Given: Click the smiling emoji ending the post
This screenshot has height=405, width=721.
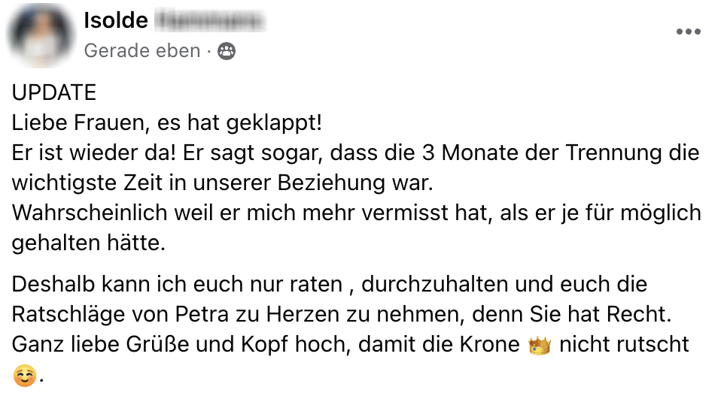Looking at the screenshot, I should (x=24, y=376).
